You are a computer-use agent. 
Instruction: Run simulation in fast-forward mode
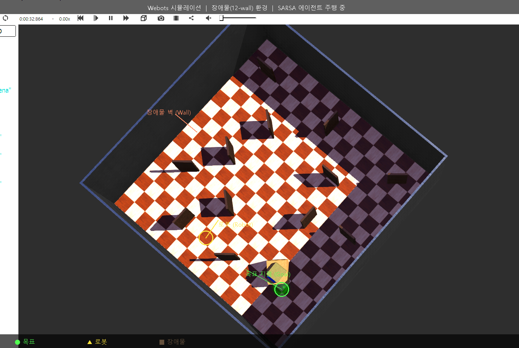(126, 18)
